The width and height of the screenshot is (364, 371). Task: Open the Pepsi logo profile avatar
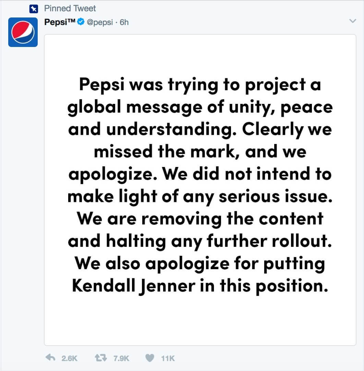tap(23, 32)
